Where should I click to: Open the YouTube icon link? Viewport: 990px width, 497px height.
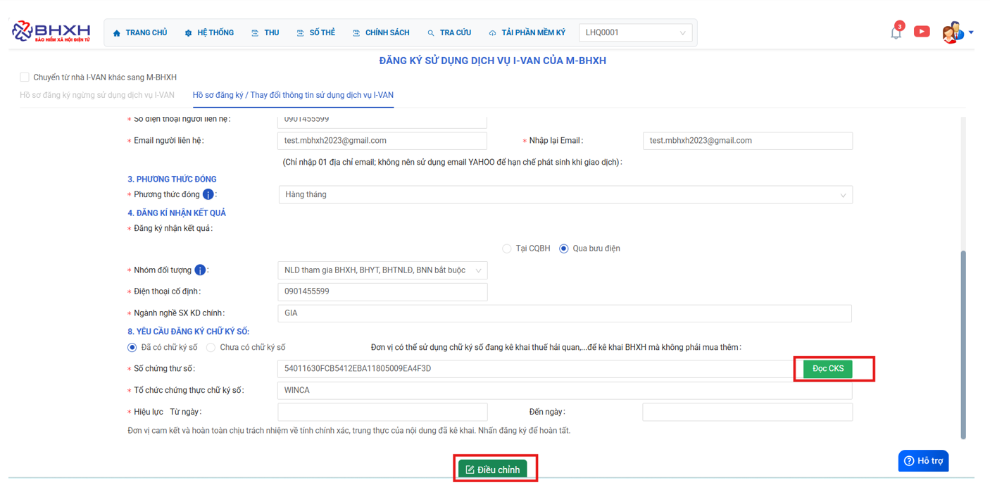coord(922,32)
